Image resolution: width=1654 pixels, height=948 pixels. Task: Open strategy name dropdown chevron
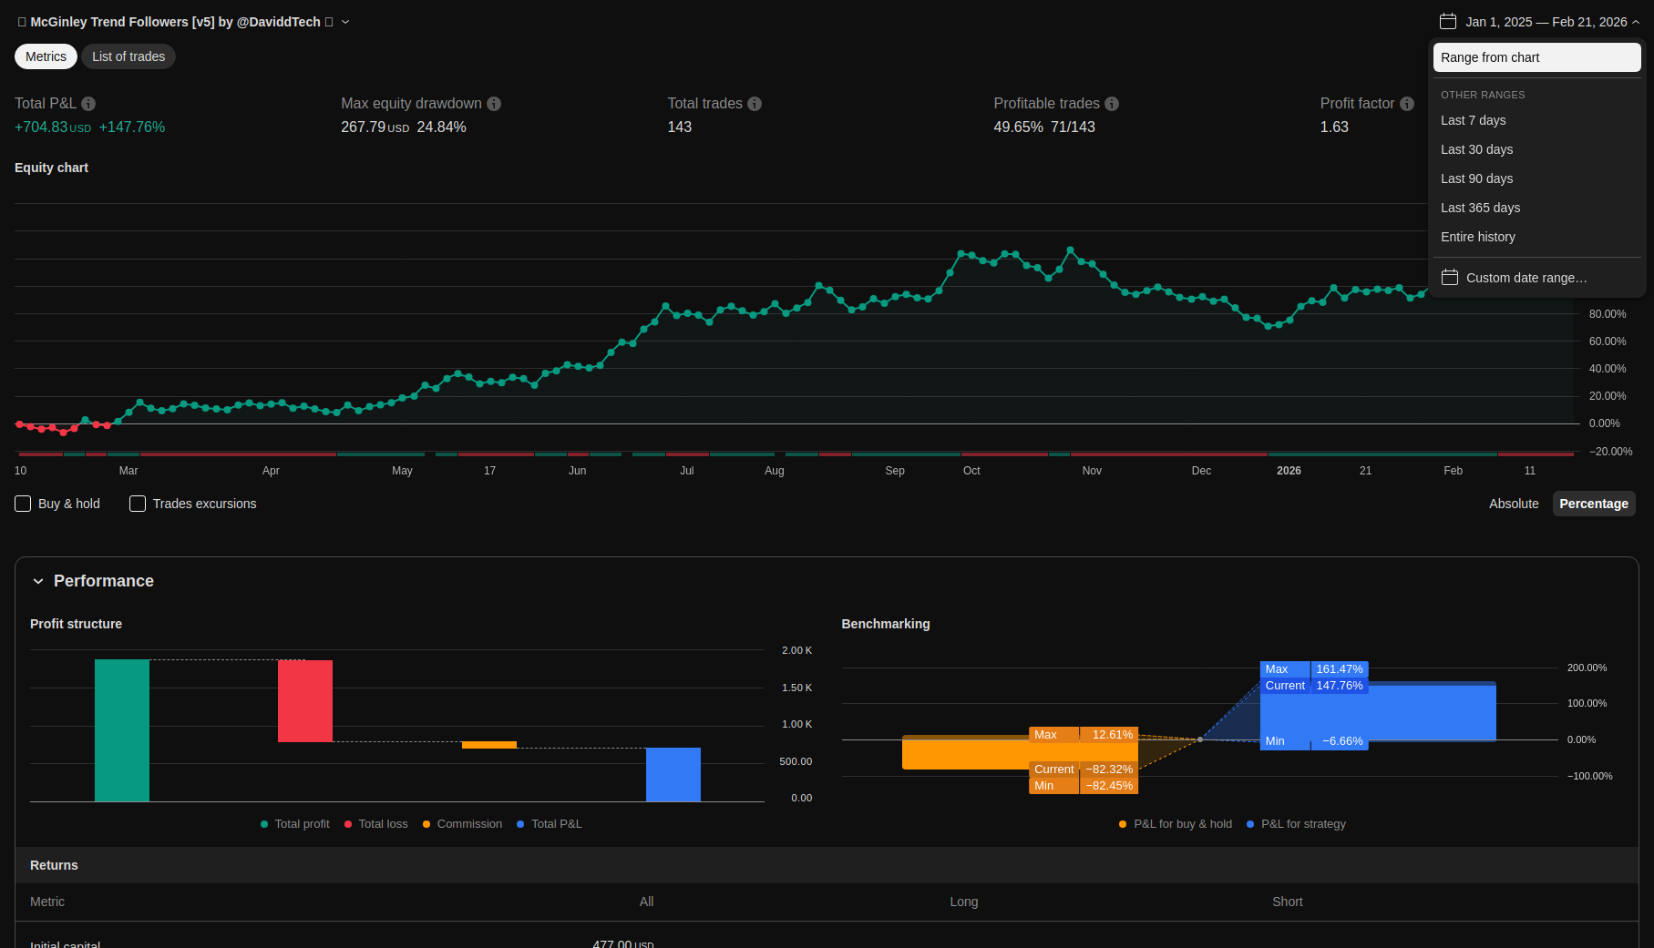tap(345, 22)
